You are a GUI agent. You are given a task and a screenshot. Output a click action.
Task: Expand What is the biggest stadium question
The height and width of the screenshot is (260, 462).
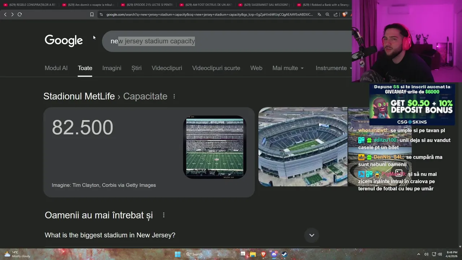click(x=182, y=235)
